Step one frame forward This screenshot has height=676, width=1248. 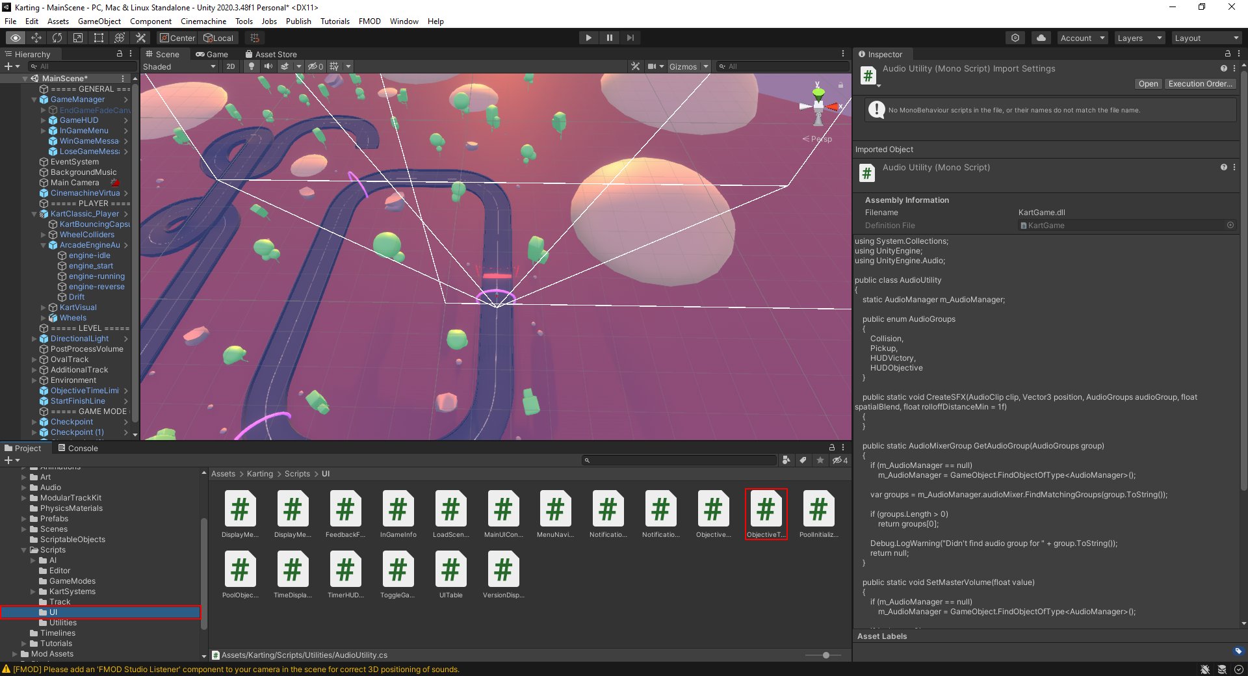tap(630, 38)
